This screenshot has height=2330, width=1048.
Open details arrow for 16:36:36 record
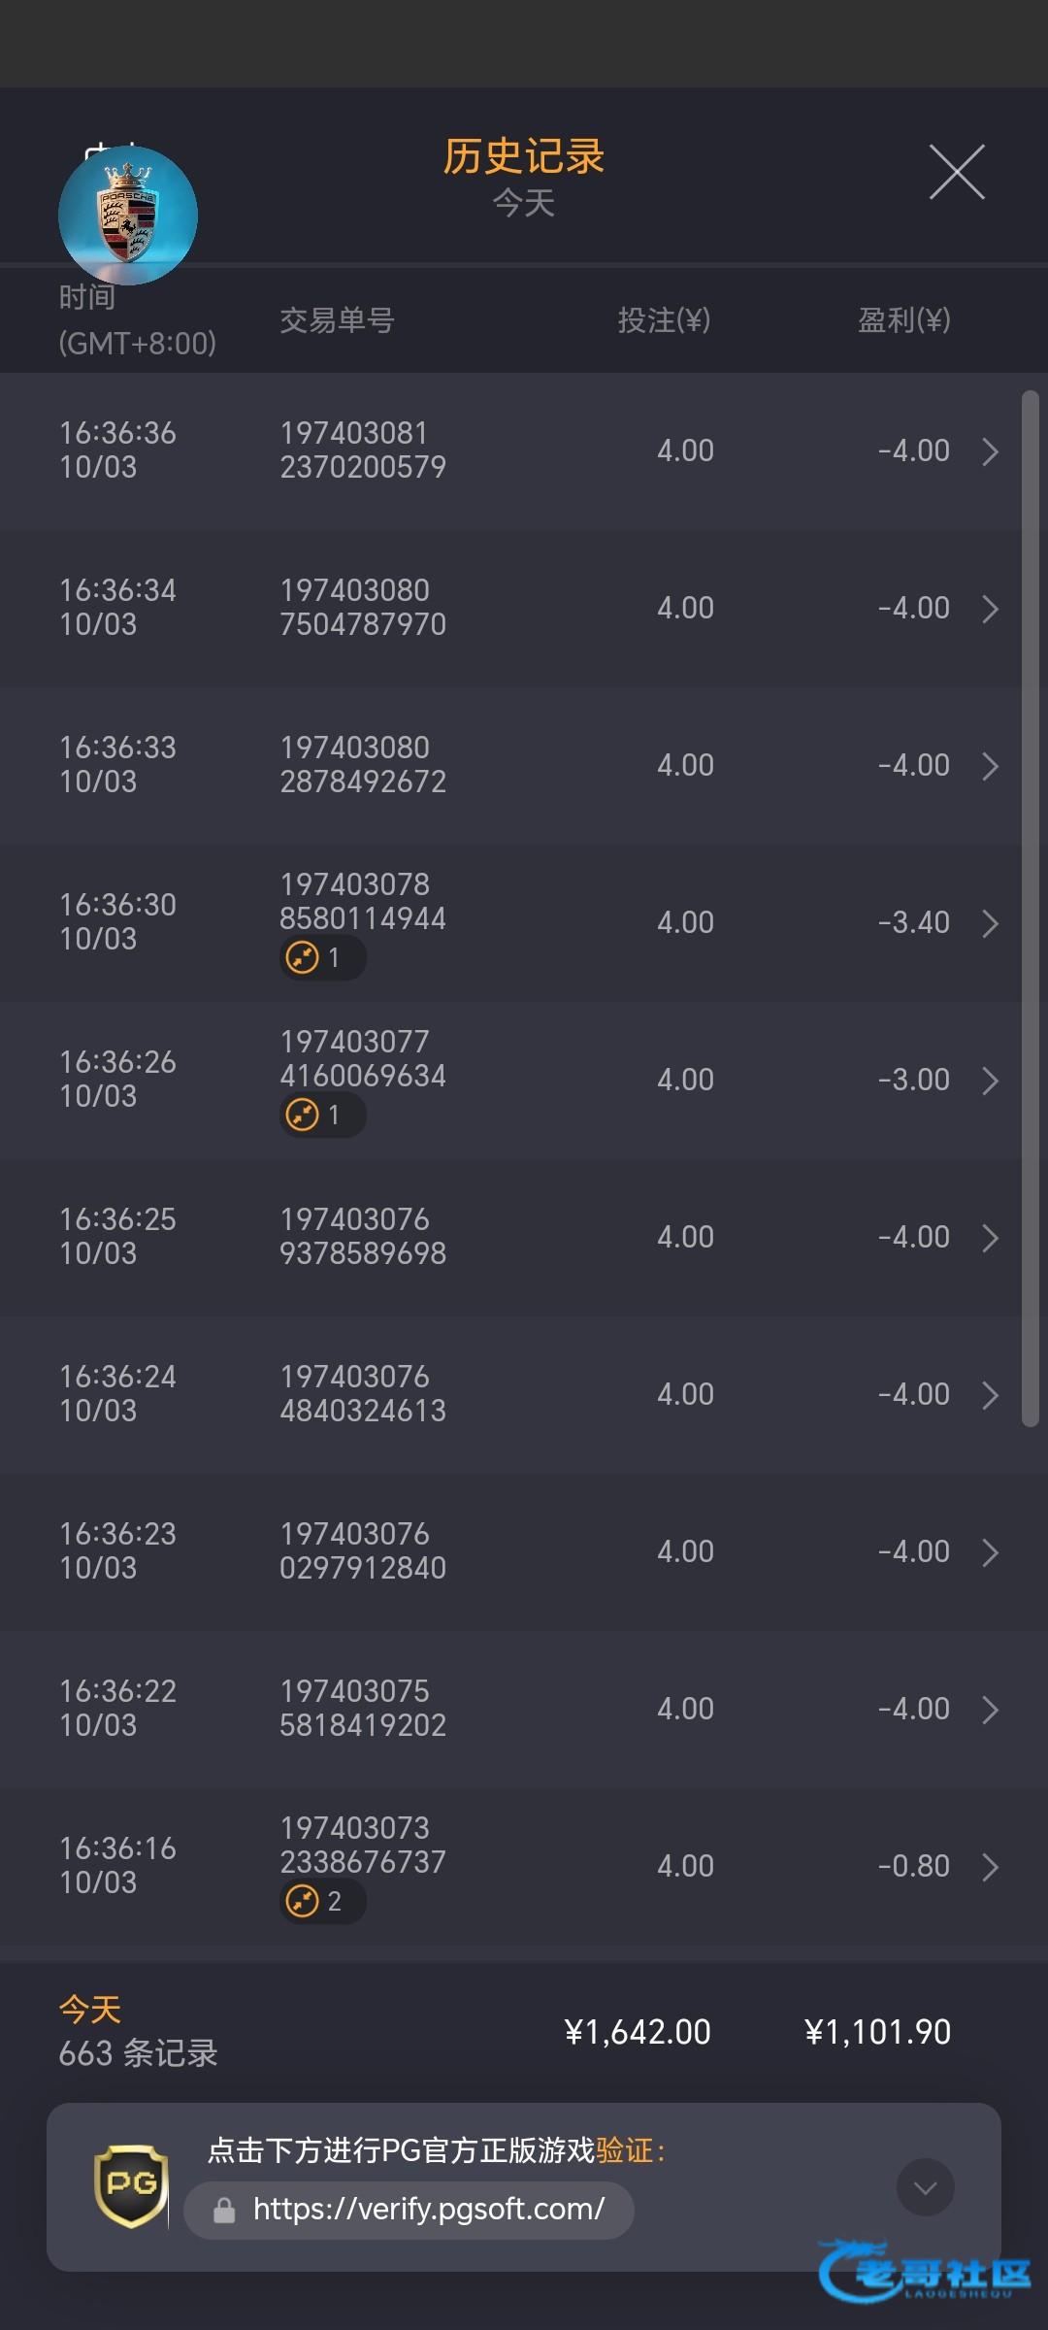(990, 451)
